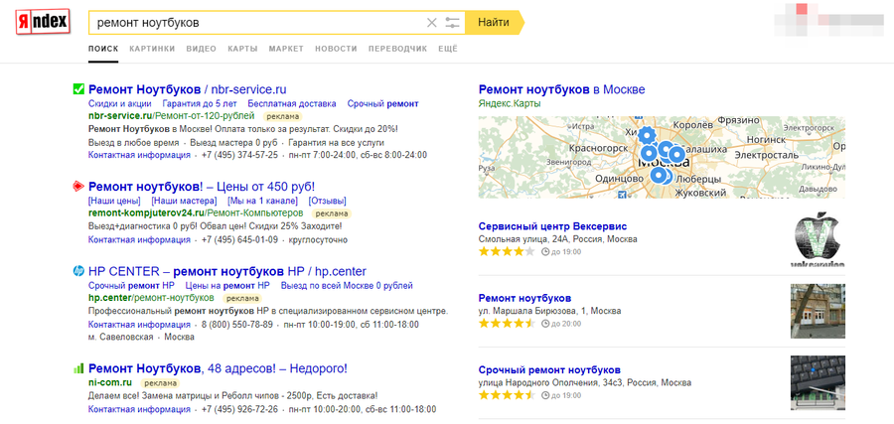Open 'Ремонт ноутбуков' listing on Маршала Бирюзова
The height and width of the screenshot is (424, 894).
click(524, 298)
